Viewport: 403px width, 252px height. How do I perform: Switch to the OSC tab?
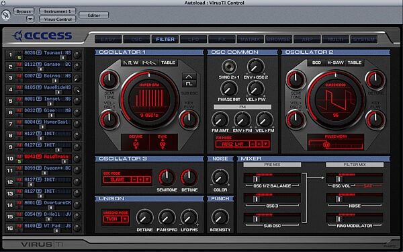[136, 40]
